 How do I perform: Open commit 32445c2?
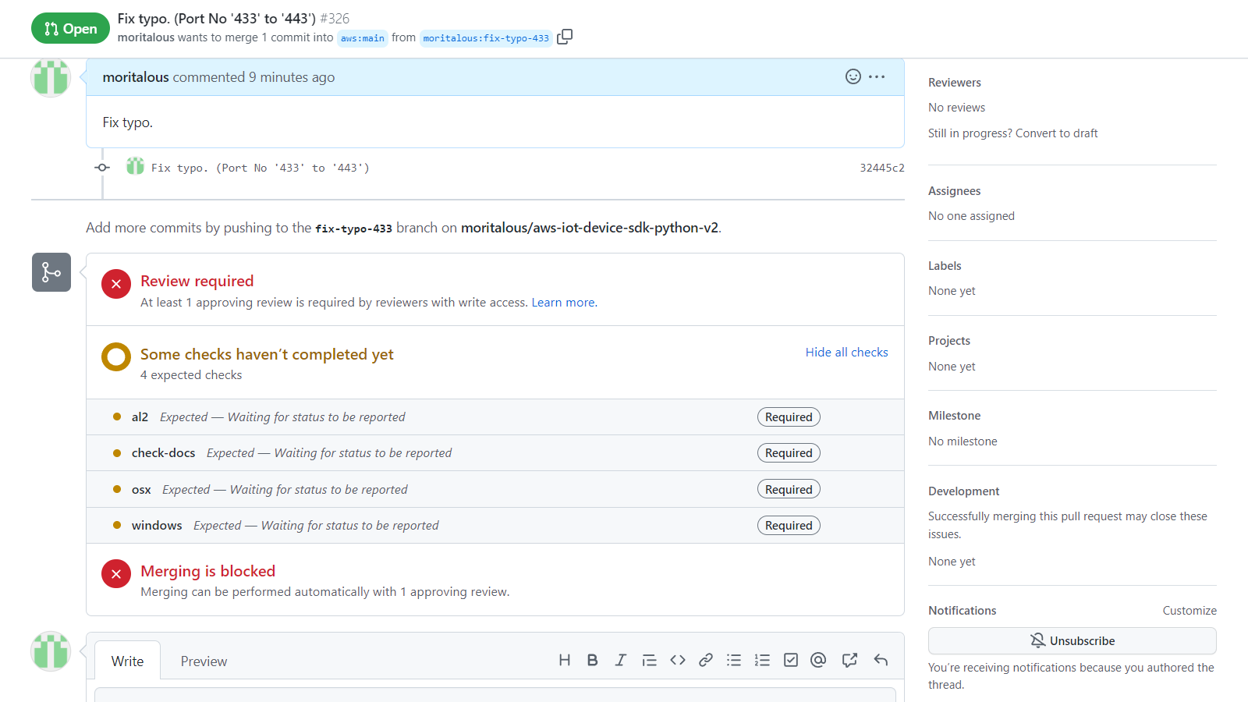tap(881, 168)
